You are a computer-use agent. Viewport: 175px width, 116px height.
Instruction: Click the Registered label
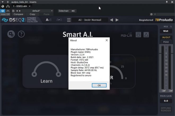[x=146, y=20]
